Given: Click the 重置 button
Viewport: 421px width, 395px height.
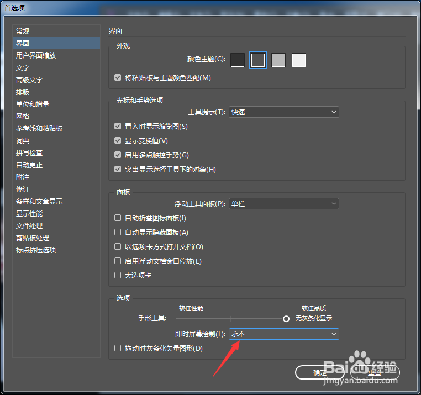Looking at the screenshot, I should pyautogui.click(x=375, y=372).
